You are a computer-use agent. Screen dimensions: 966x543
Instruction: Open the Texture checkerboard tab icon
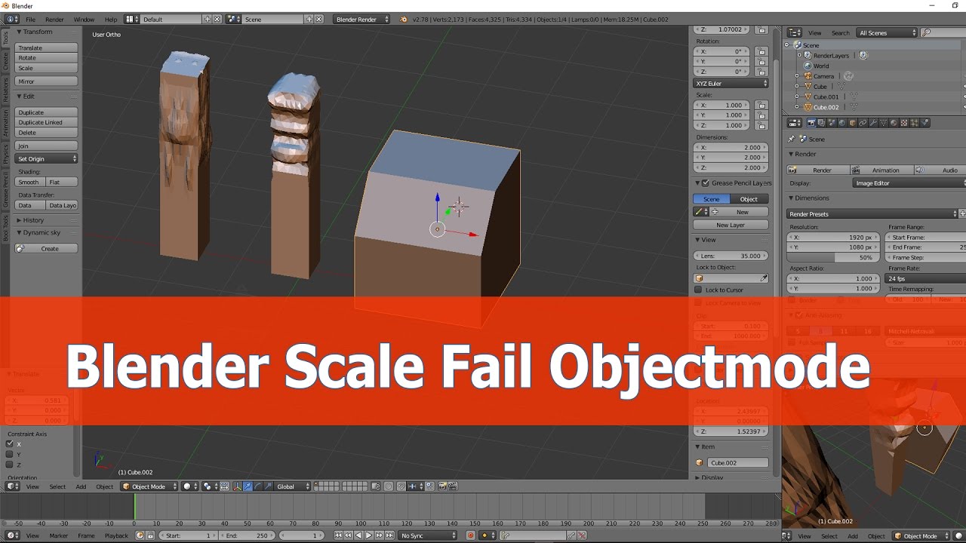tap(904, 122)
